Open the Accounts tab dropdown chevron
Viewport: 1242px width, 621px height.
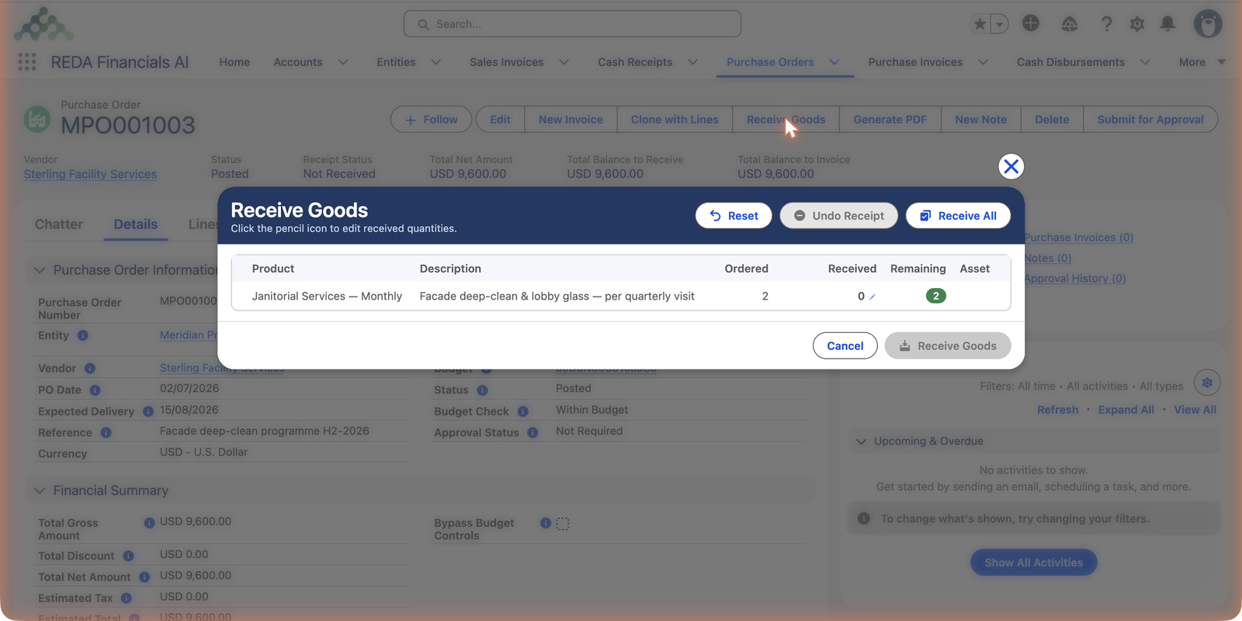343,62
